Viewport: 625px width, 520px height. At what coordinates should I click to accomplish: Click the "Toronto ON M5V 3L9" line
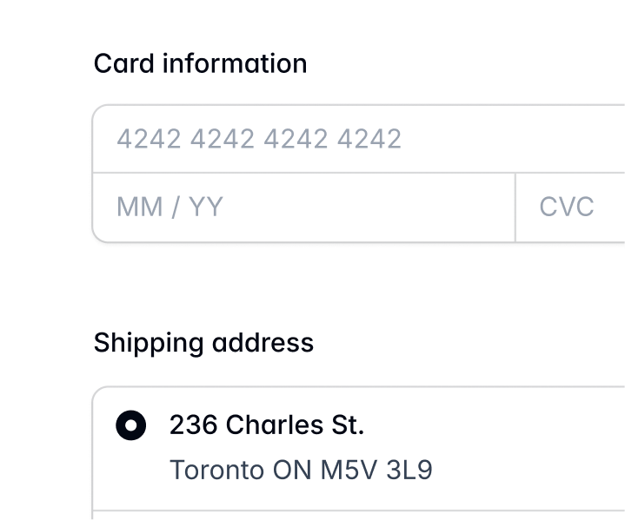301,470
